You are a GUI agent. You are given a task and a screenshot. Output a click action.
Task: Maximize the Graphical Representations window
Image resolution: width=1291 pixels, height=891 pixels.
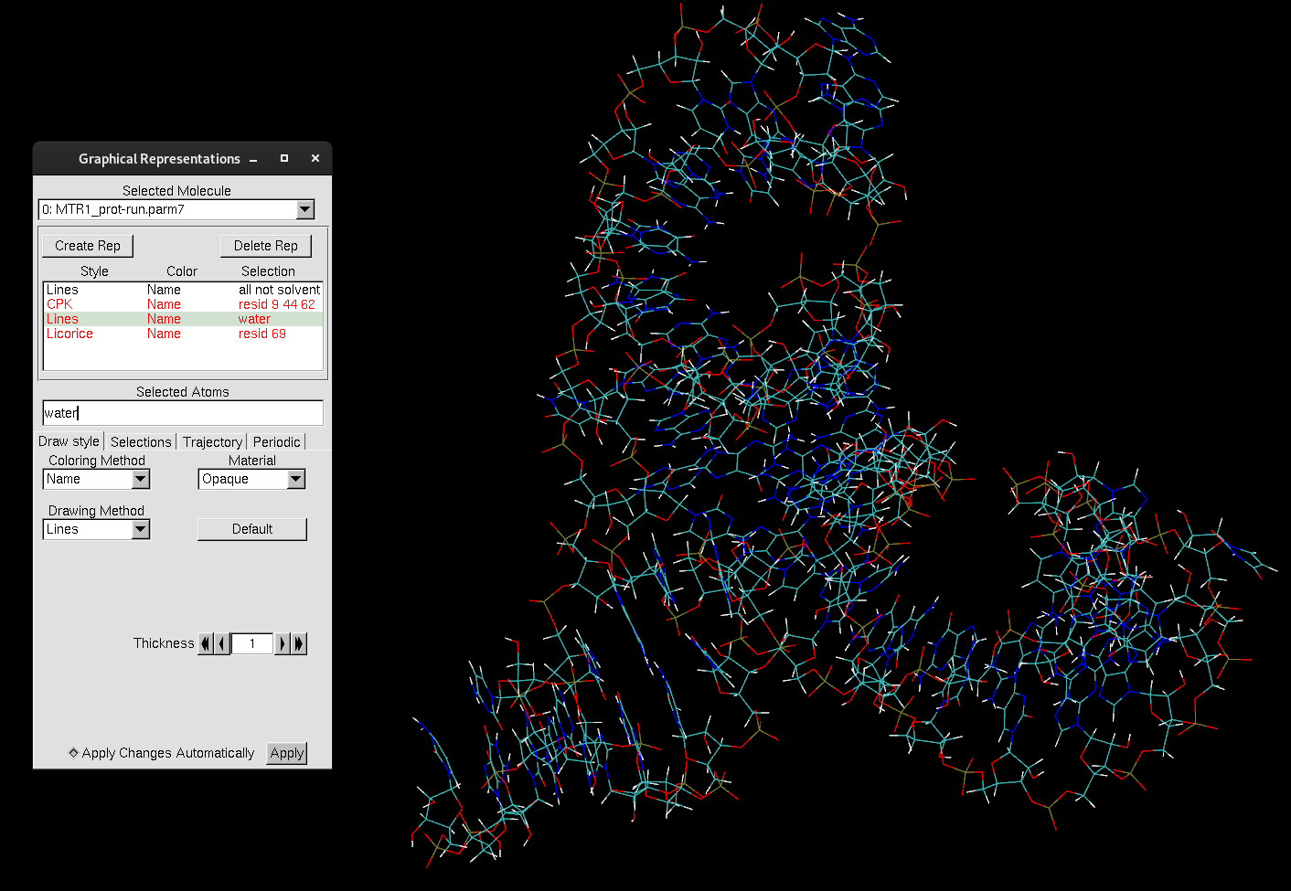coord(284,158)
